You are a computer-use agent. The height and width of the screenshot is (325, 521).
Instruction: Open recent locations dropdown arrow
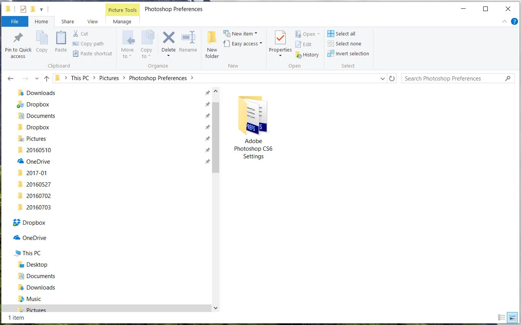coord(37,79)
